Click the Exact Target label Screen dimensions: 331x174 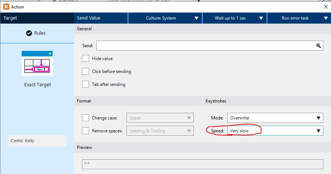pyautogui.click(x=38, y=85)
